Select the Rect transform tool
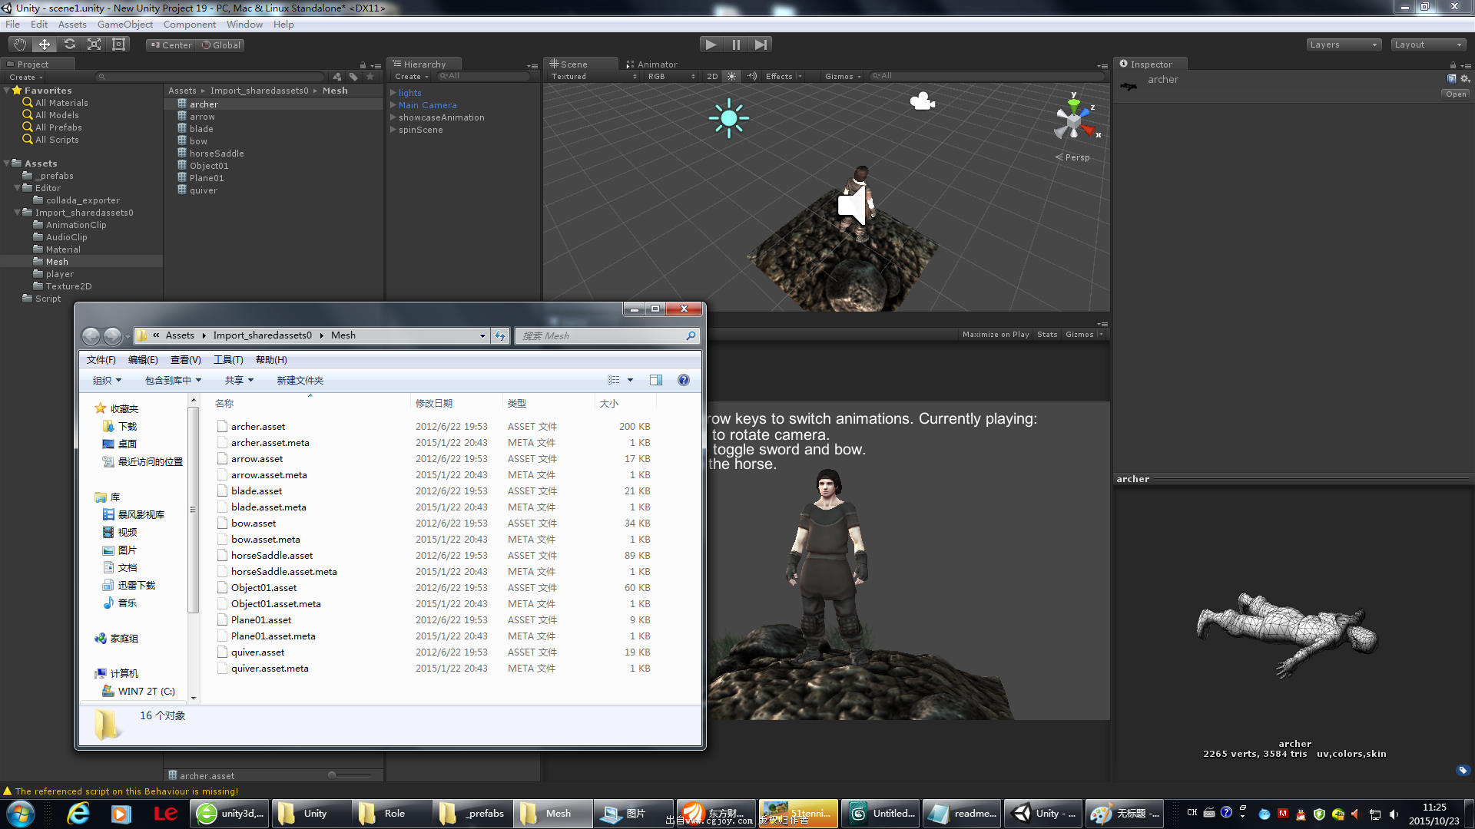The image size is (1475, 829). pyautogui.click(x=118, y=45)
